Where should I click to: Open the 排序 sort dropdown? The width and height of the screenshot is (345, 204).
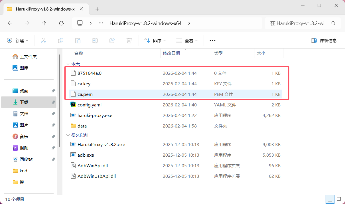pyautogui.click(x=155, y=41)
